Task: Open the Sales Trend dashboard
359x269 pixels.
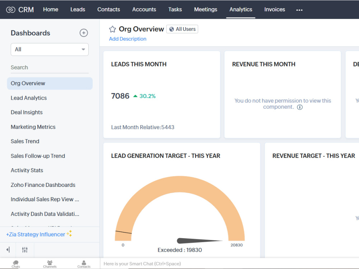Action: [25, 141]
